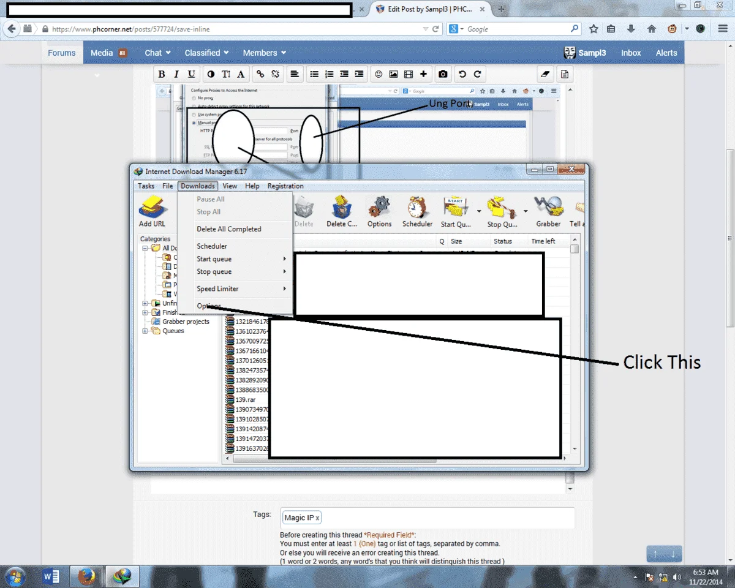Viewport: 735px width, 588px height.
Task: Select Grabber projects in IDM categories
Action: tap(186, 322)
